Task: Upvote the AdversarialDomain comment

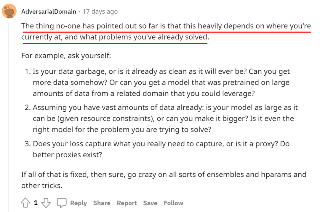Action: (25, 203)
